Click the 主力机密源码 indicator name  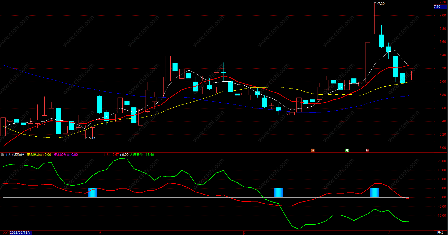15,155
